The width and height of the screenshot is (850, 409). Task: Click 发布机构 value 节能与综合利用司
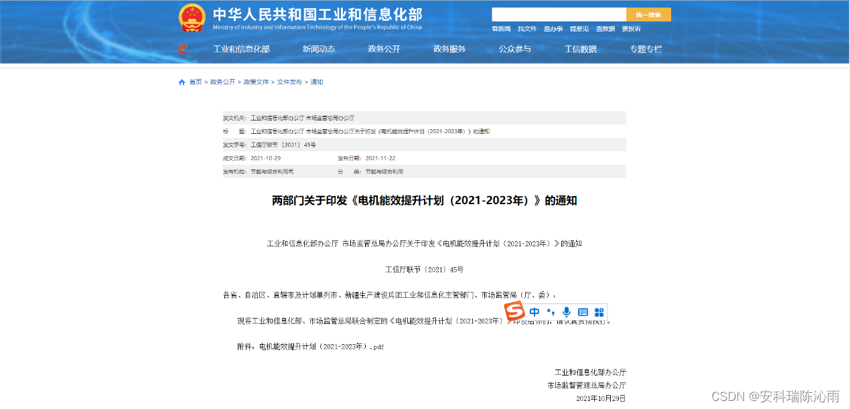pos(272,171)
